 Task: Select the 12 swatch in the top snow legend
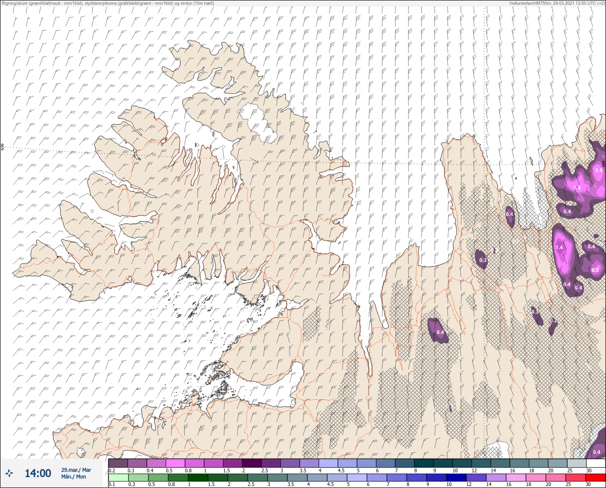(x=481, y=463)
